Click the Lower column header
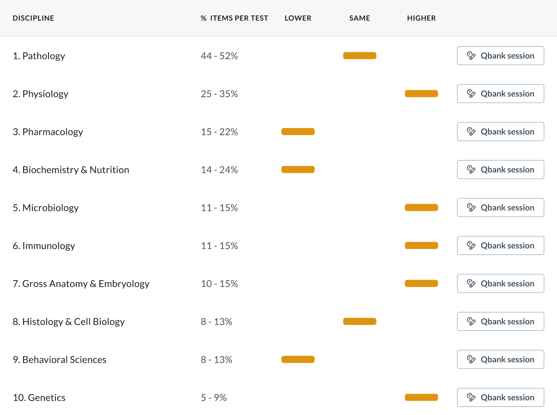557x415 pixels. pos(298,18)
